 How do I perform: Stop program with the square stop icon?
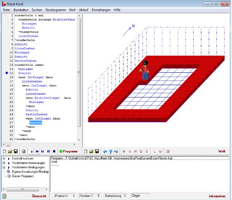tap(54, 152)
